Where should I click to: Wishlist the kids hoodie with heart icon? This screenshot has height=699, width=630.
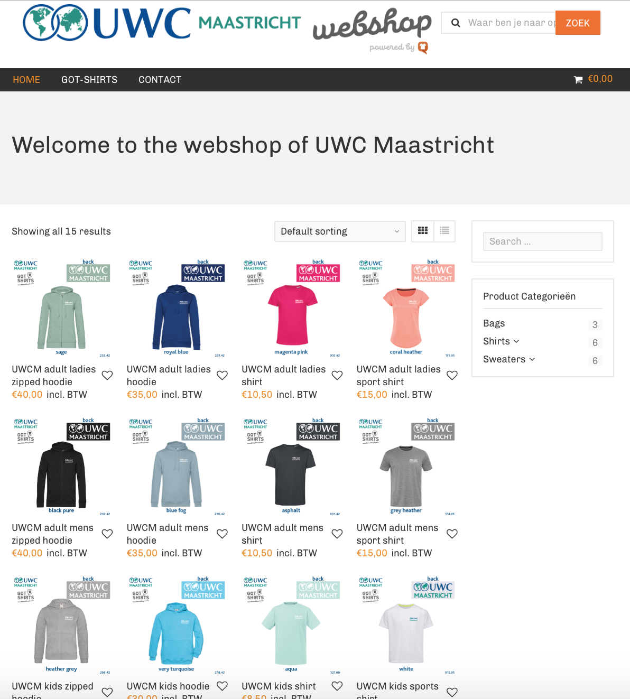coord(222,686)
